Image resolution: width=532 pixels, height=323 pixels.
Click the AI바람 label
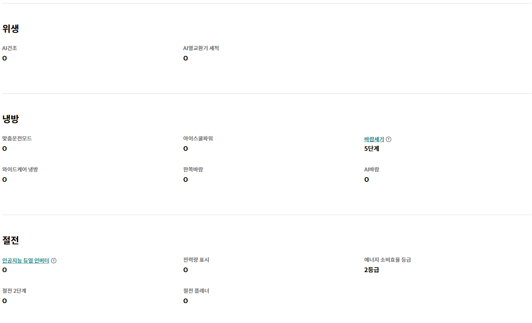click(372, 170)
